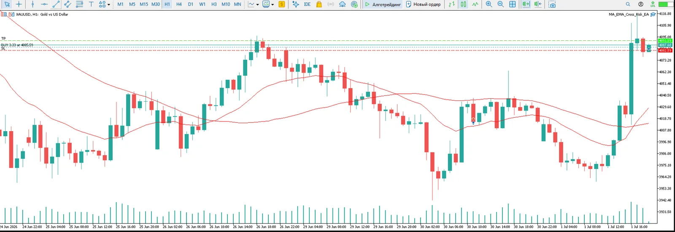Click the red 4082.59 price tag

[x=665, y=50]
